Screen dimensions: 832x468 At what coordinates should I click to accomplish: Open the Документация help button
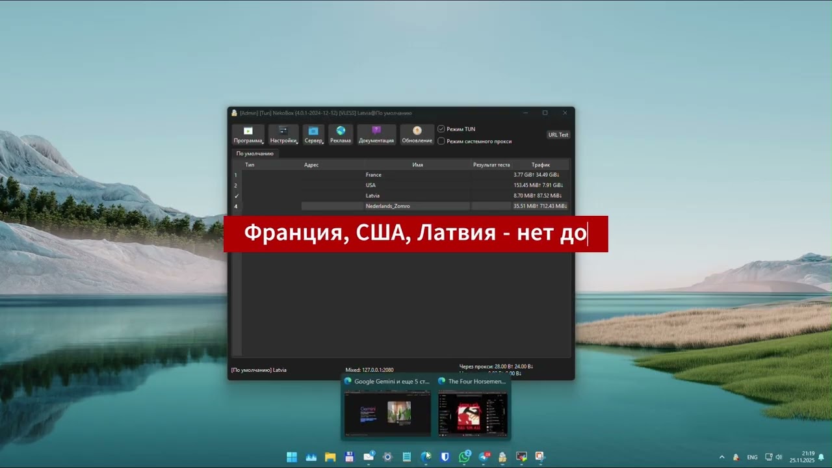click(376, 135)
